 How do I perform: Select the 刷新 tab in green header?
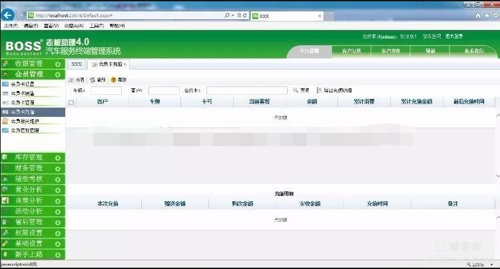pos(430,51)
